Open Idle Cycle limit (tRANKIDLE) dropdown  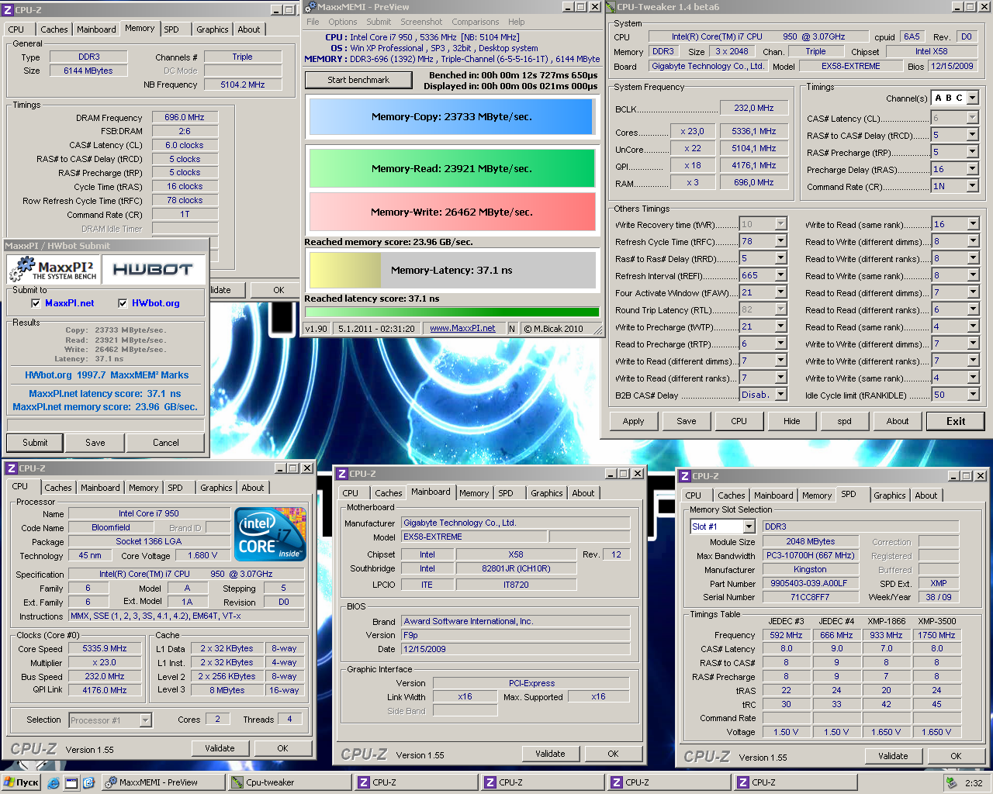(973, 395)
